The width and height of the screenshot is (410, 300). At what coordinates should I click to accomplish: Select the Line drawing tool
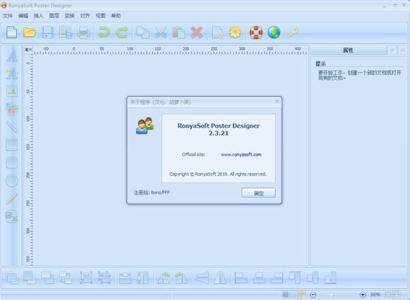[x=12, y=126]
